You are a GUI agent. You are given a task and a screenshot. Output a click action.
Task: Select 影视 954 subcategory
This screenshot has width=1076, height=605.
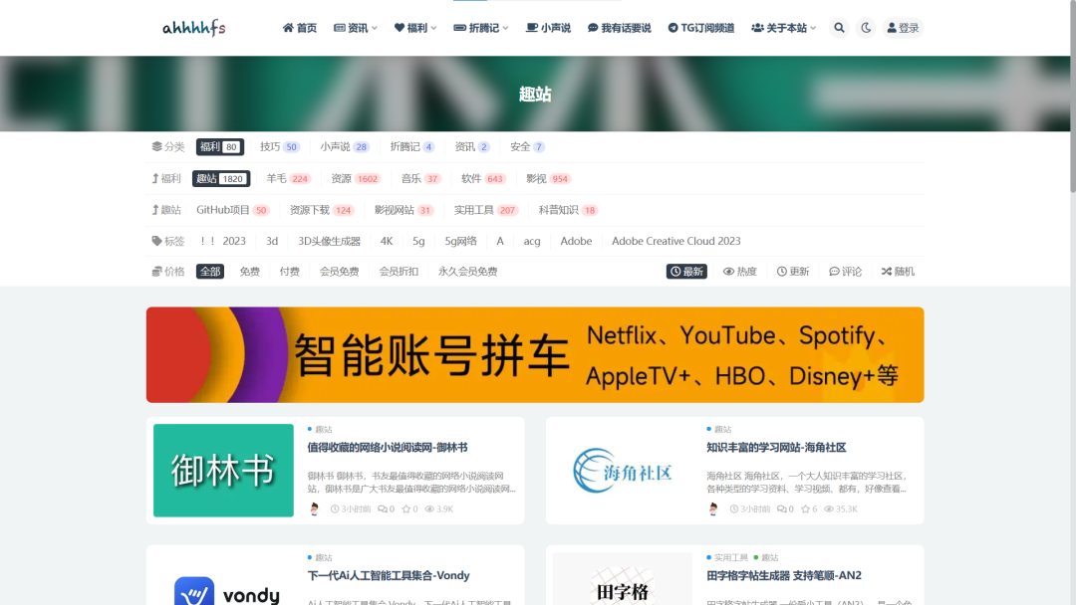pos(548,179)
